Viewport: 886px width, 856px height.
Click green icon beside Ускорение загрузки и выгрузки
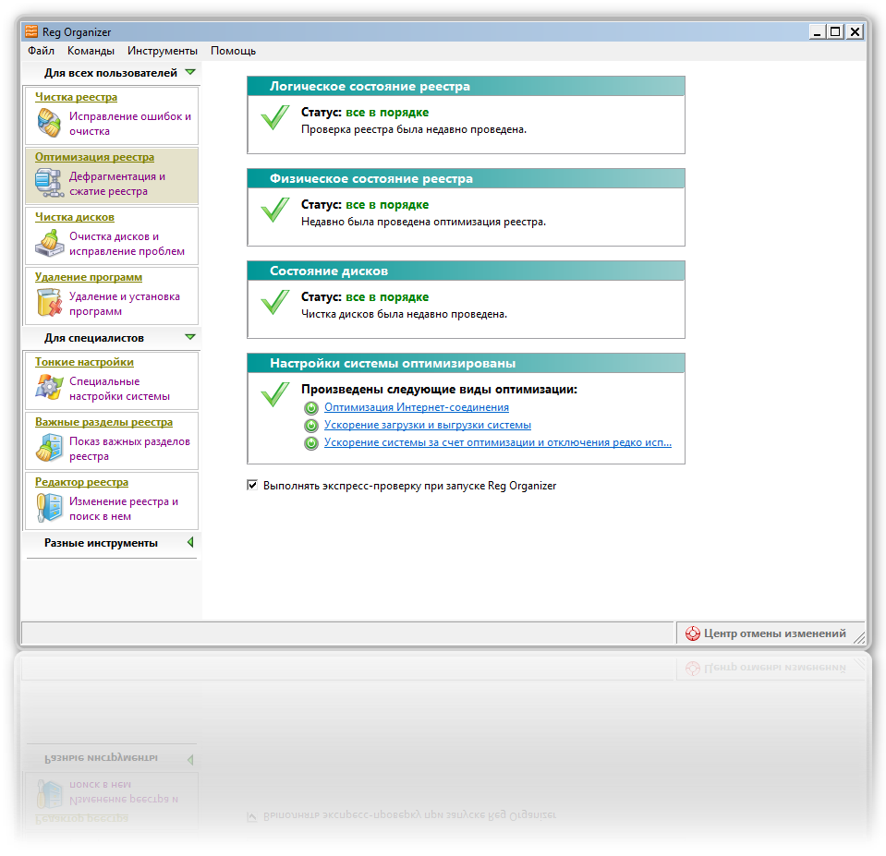point(310,425)
